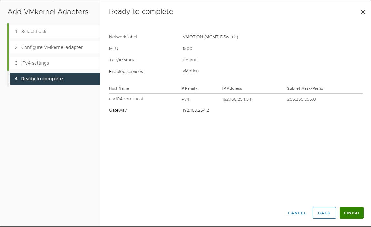Click gateway value 192.168.254.2
The height and width of the screenshot is (227, 371).
click(196, 110)
